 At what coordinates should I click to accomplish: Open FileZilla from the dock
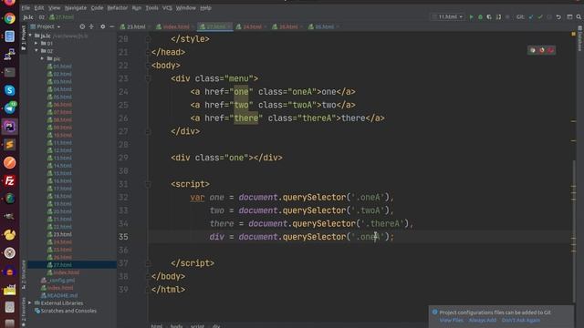10,180
